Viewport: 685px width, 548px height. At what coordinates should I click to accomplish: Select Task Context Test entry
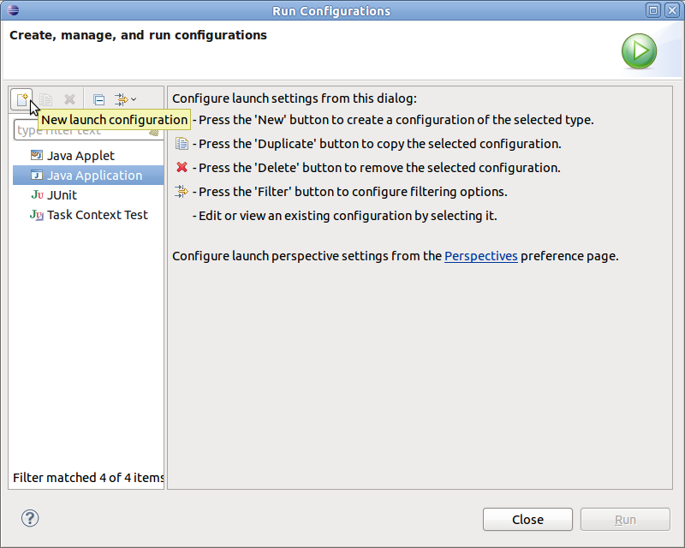pyautogui.click(x=97, y=215)
